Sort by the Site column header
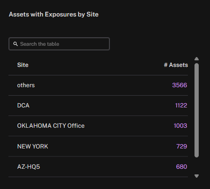 click(23, 65)
